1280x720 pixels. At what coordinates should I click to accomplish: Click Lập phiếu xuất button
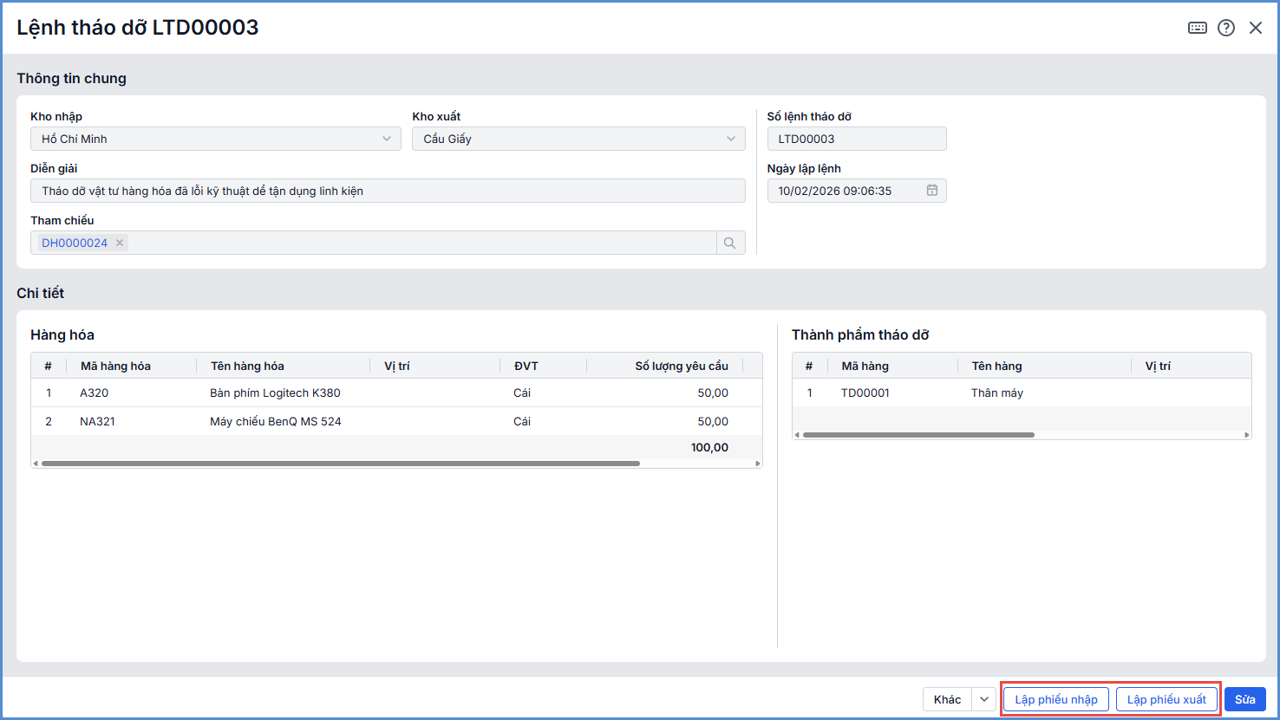point(1166,700)
